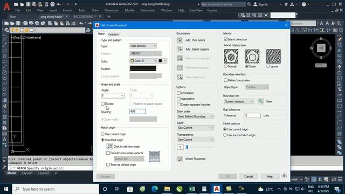The height and width of the screenshot is (194, 345).
Task: Enable the Double checkbox
Action: tap(102, 103)
